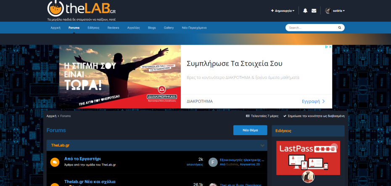Click F avatar of last poster
Image resolution: width=391 pixels, height=186 pixels.
point(213,162)
